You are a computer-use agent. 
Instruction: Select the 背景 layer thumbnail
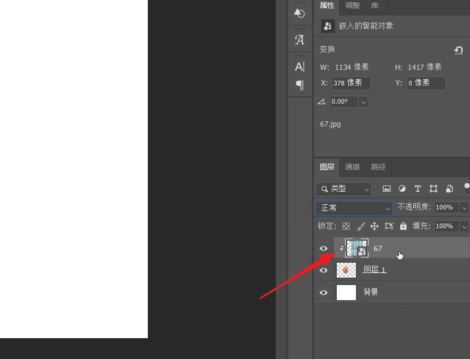[346, 292]
